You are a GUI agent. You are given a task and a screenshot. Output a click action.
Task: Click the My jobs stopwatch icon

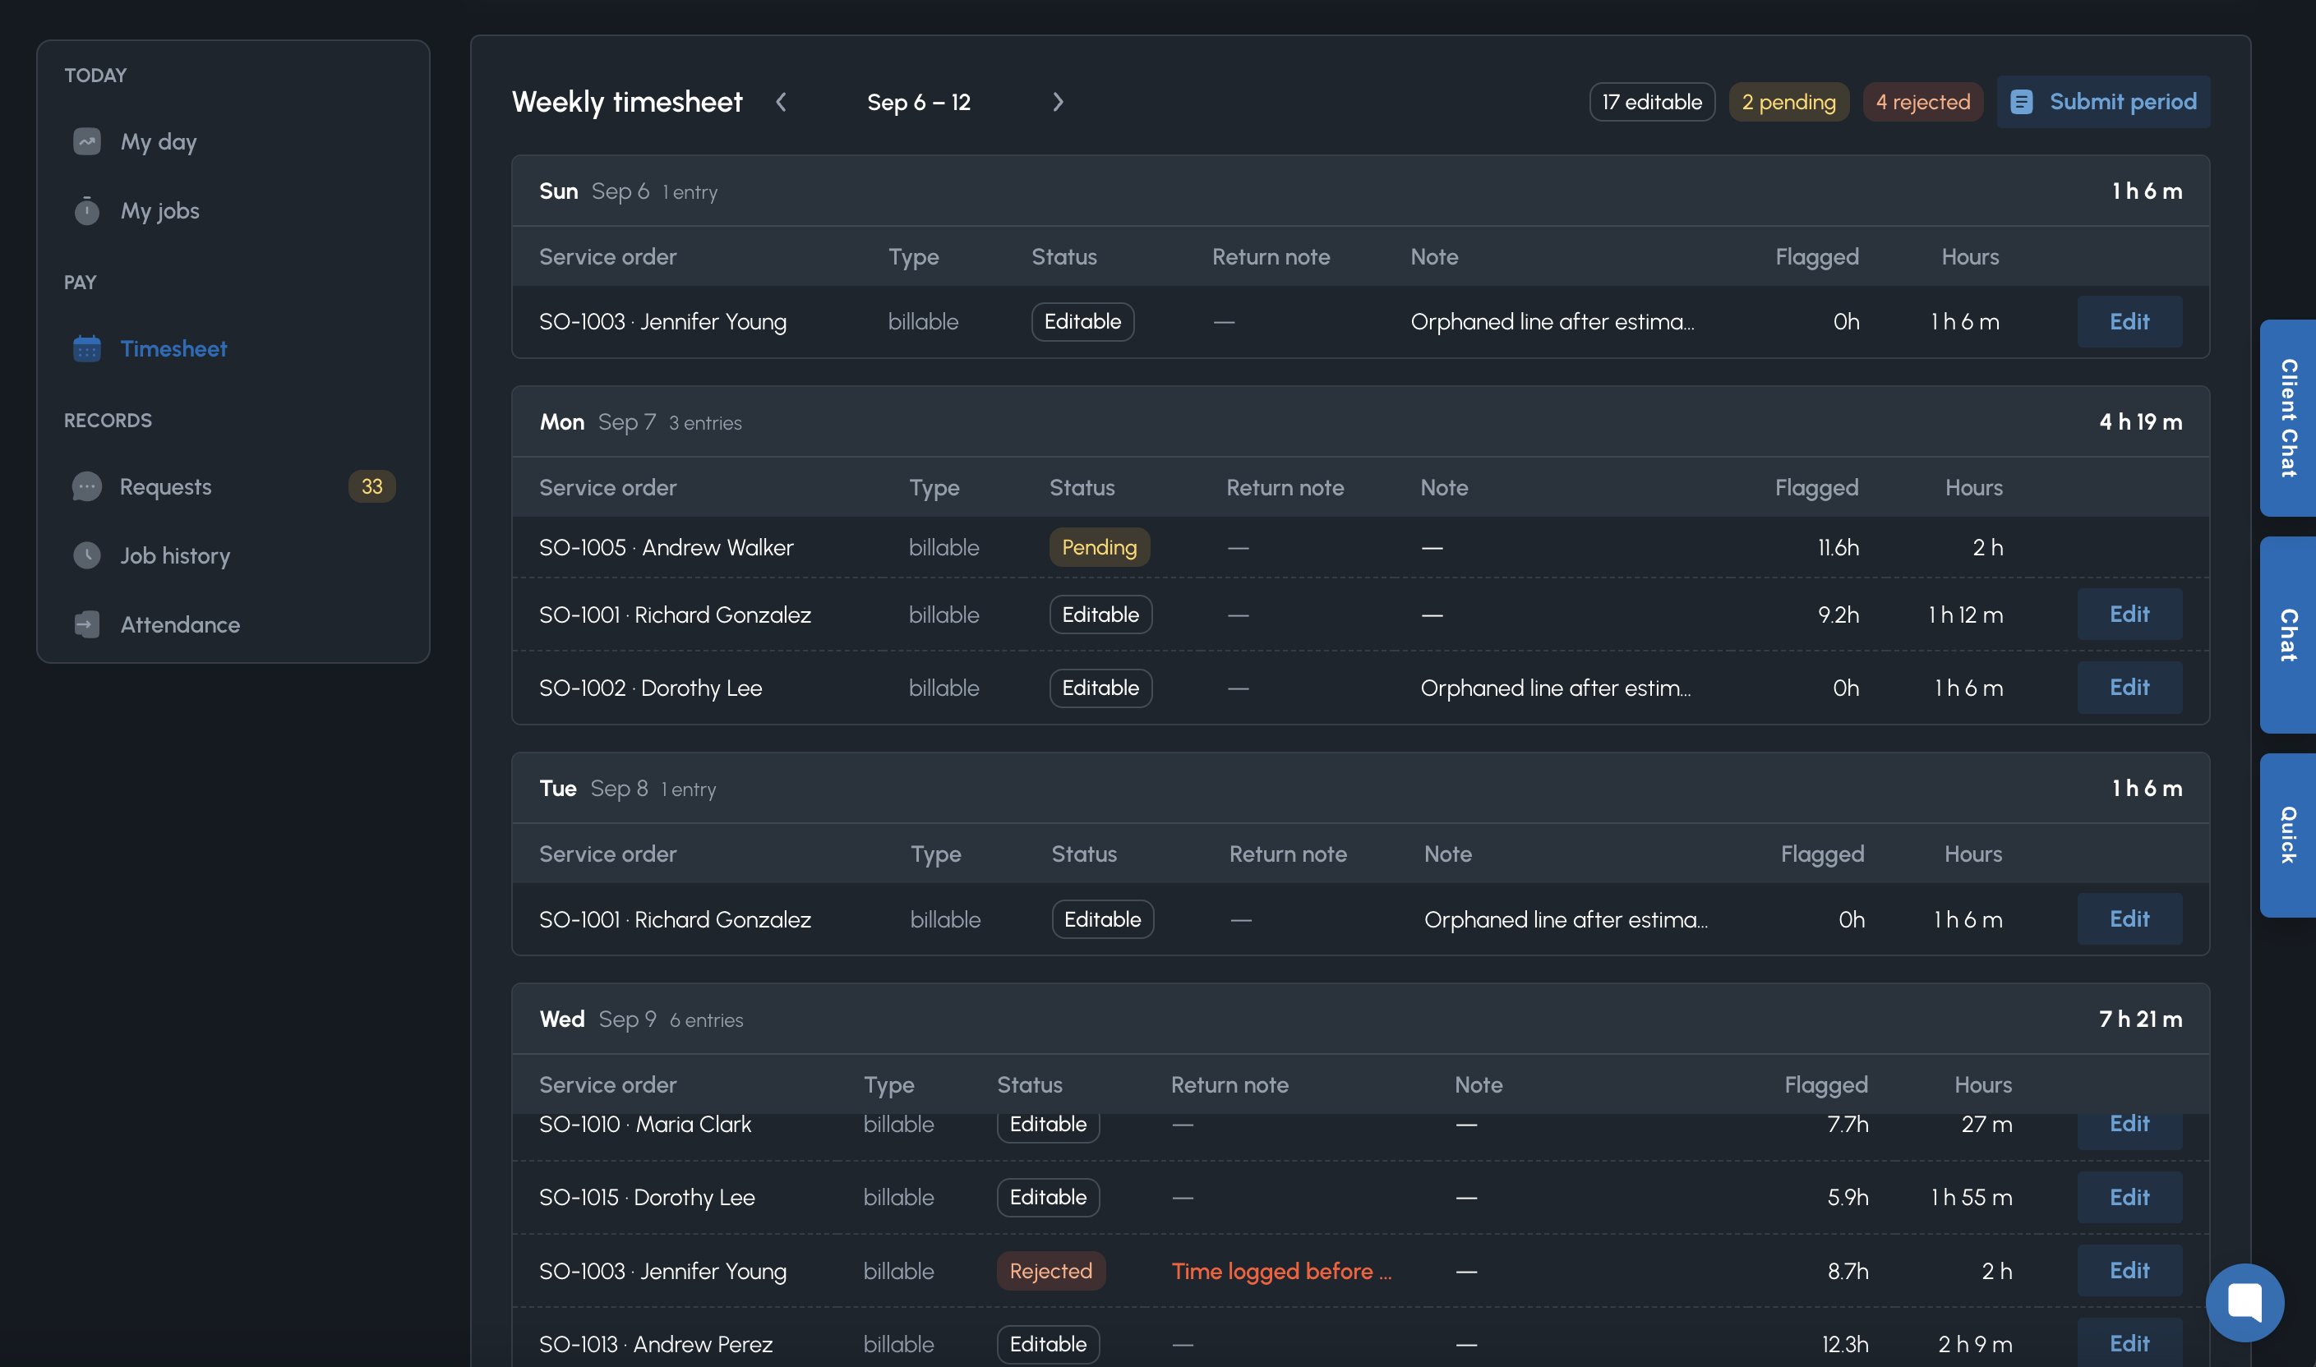click(86, 211)
